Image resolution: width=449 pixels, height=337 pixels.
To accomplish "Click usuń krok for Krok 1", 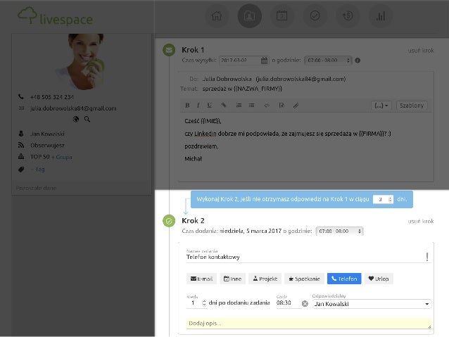I will click(x=421, y=51).
